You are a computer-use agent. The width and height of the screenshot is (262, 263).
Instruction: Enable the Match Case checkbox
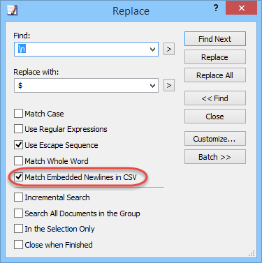click(x=18, y=114)
